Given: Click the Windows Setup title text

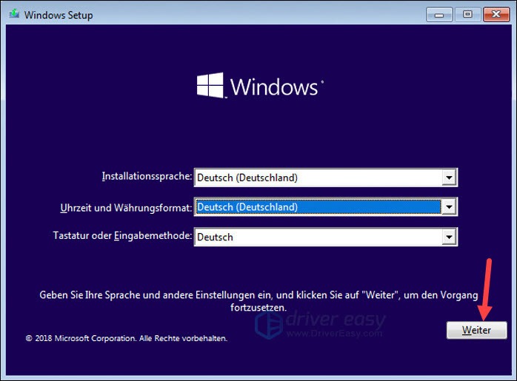Looking at the screenshot, I should click(x=59, y=15).
